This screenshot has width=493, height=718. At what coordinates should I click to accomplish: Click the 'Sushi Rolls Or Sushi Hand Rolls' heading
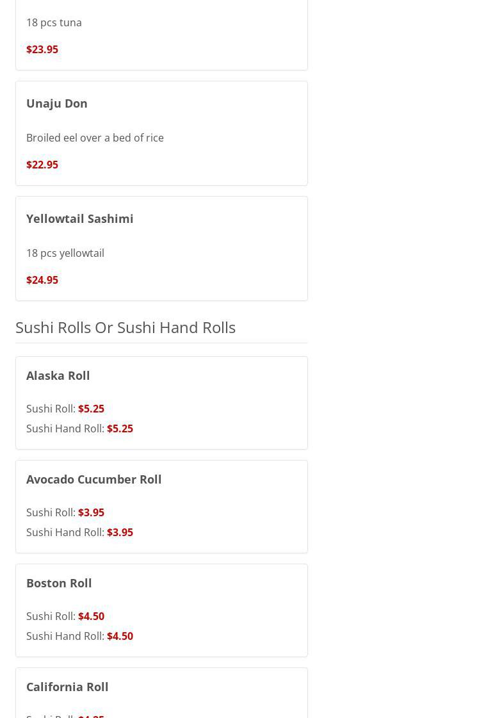(125, 327)
